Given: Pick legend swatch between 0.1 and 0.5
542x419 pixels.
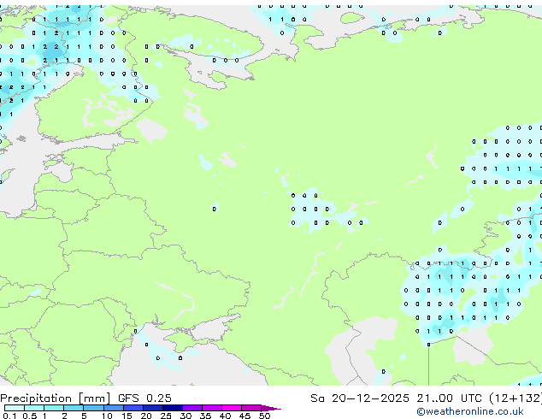Looking at the screenshot, I should pyautogui.click(x=15, y=408).
